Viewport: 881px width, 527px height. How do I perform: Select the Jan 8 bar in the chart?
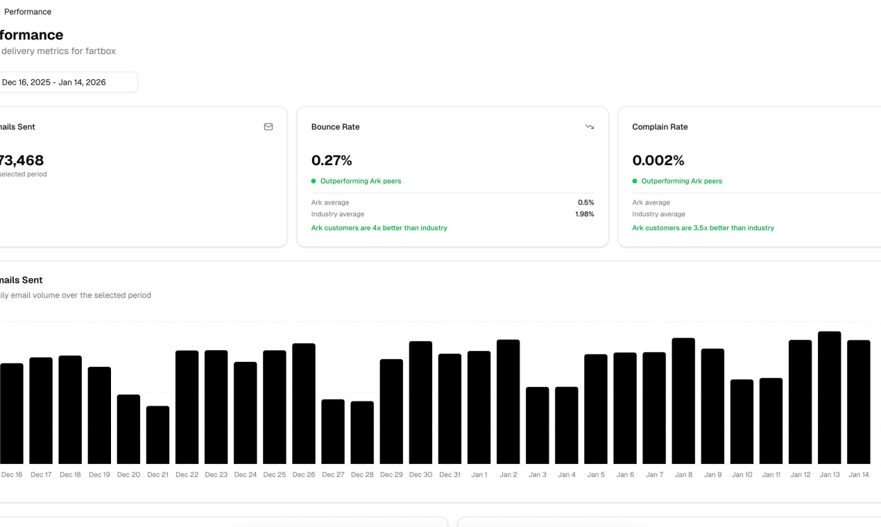pyautogui.click(x=683, y=401)
